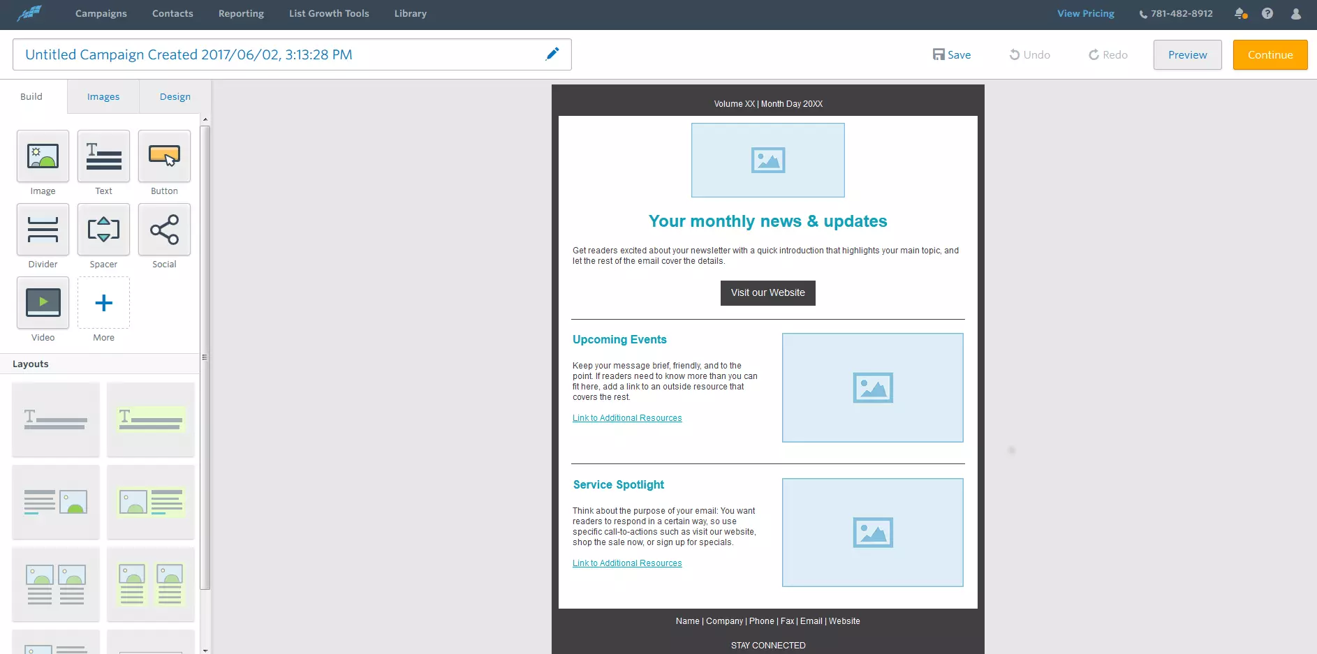Open More blocks with plus icon
This screenshot has width=1317, height=654.
(x=103, y=303)
